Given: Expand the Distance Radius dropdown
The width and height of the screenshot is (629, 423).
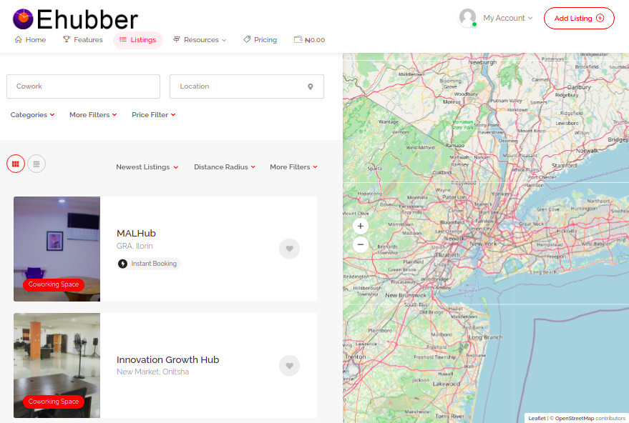Looking at the screenshot, I should pyautogui.click(x=225, y=167).
